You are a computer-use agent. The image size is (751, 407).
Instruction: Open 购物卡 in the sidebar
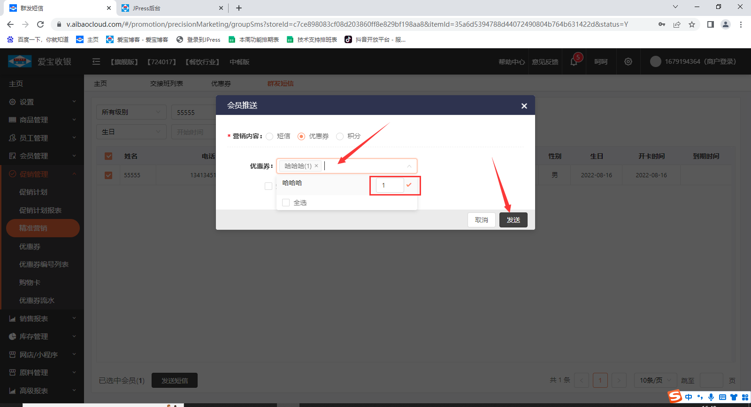(30, 282)
